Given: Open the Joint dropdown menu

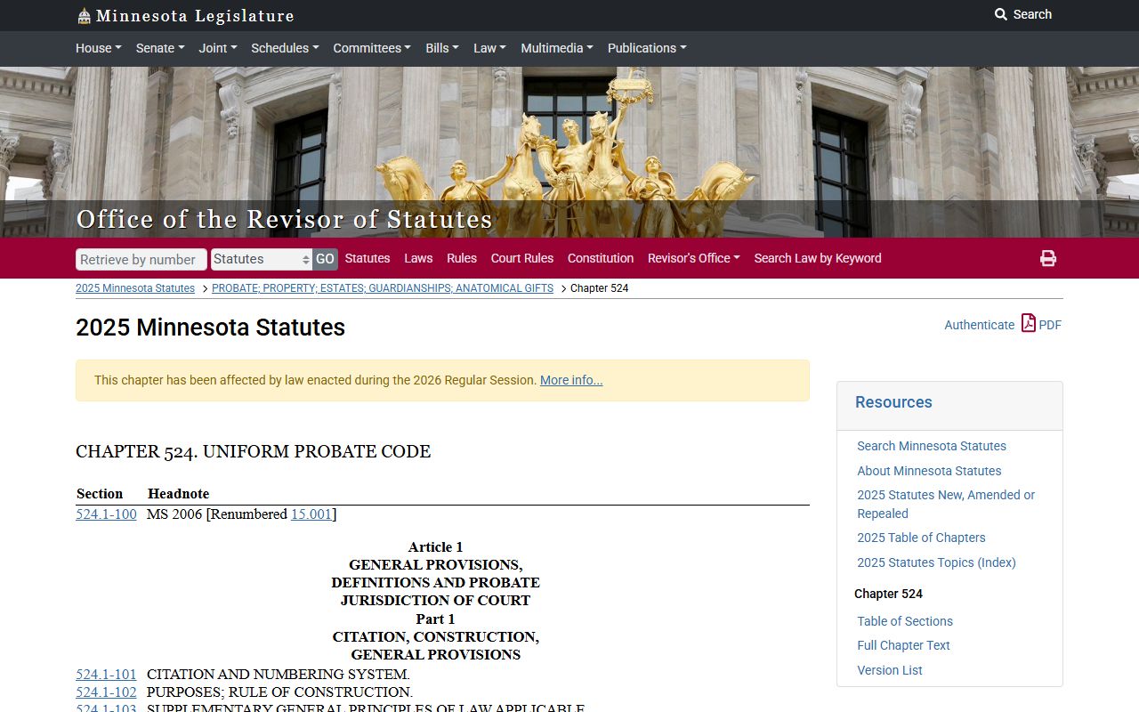Looking at the screenshot, I should tap(218, 48).
